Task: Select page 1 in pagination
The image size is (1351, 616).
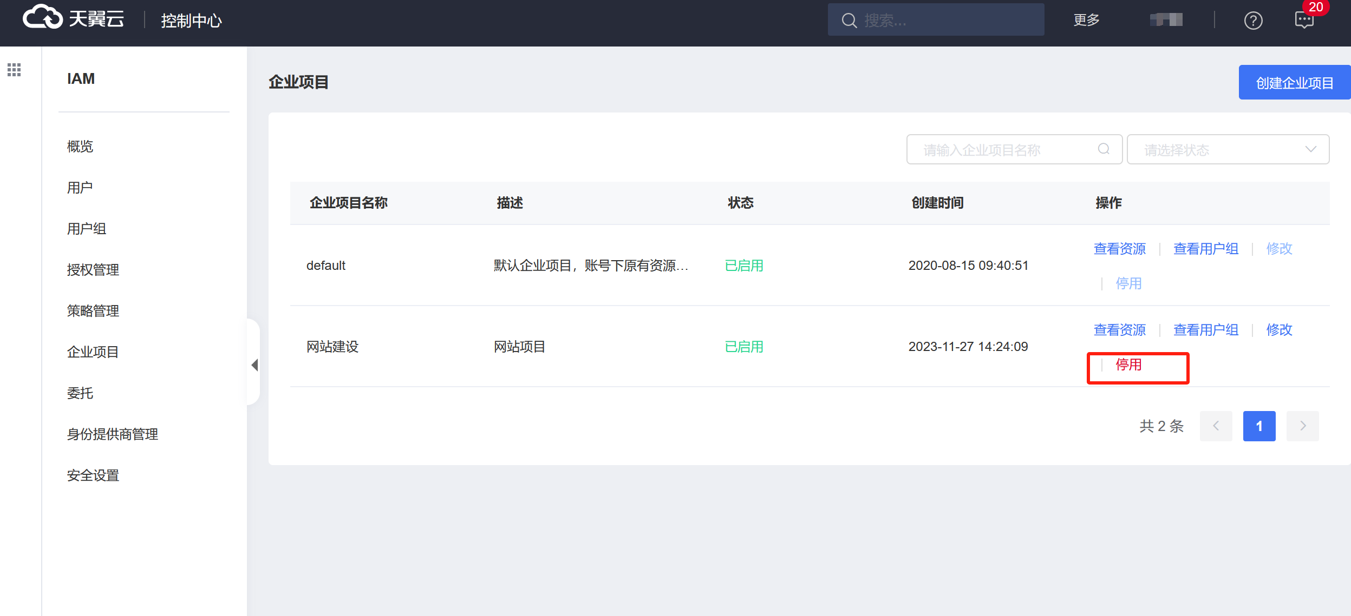Action: (x=1259, y=426)
